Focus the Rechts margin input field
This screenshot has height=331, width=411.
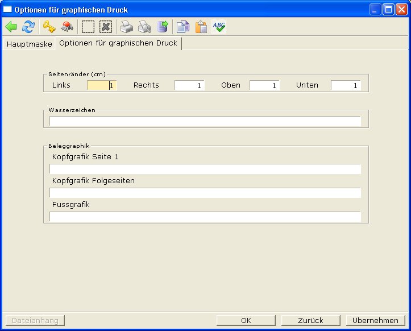(x=189, y=85)
